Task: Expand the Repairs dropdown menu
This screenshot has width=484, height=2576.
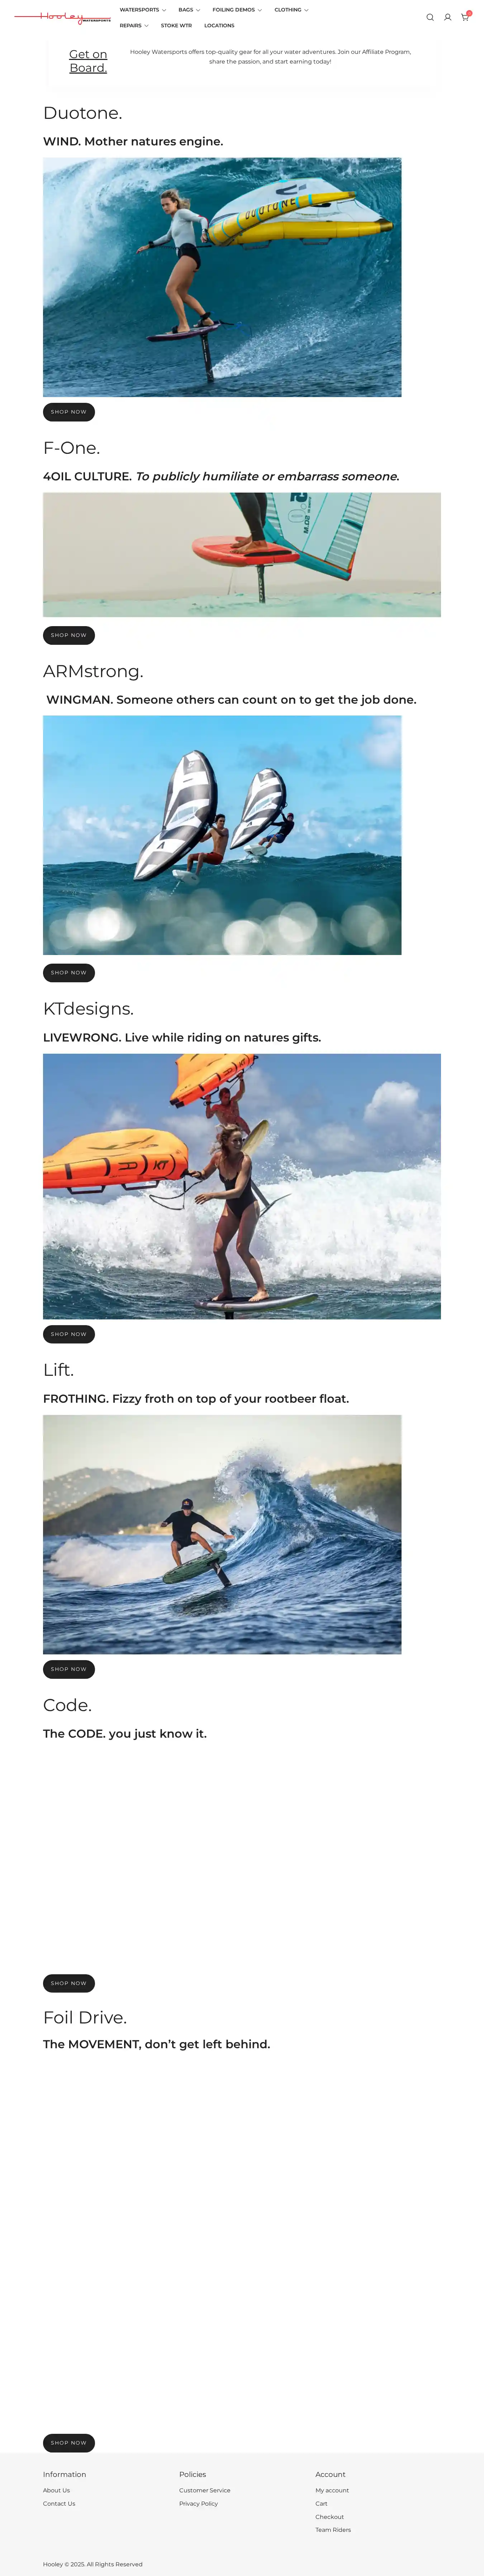Action: click(x=134, y=26)
